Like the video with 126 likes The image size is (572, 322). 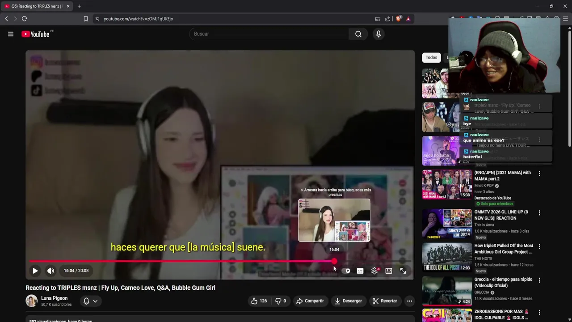point(259,301)
